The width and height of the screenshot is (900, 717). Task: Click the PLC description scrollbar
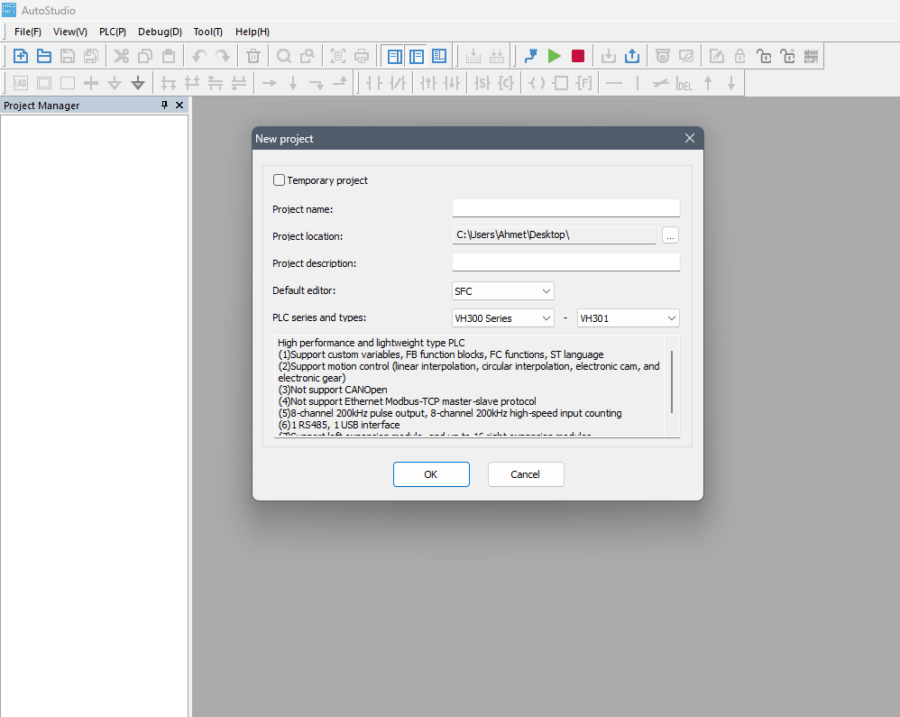pos(672,381)
